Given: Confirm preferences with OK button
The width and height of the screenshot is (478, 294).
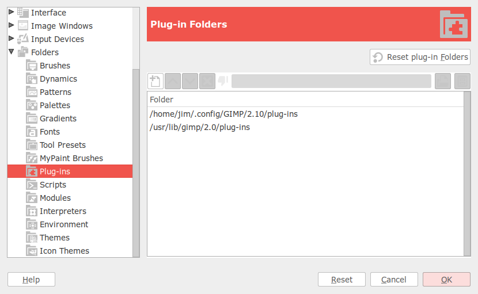Looking at the screenshot, I should [446, 280].
